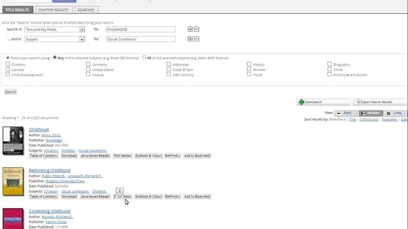Switch to Short view
Screen dimensions: 408x229
[346, 113]
